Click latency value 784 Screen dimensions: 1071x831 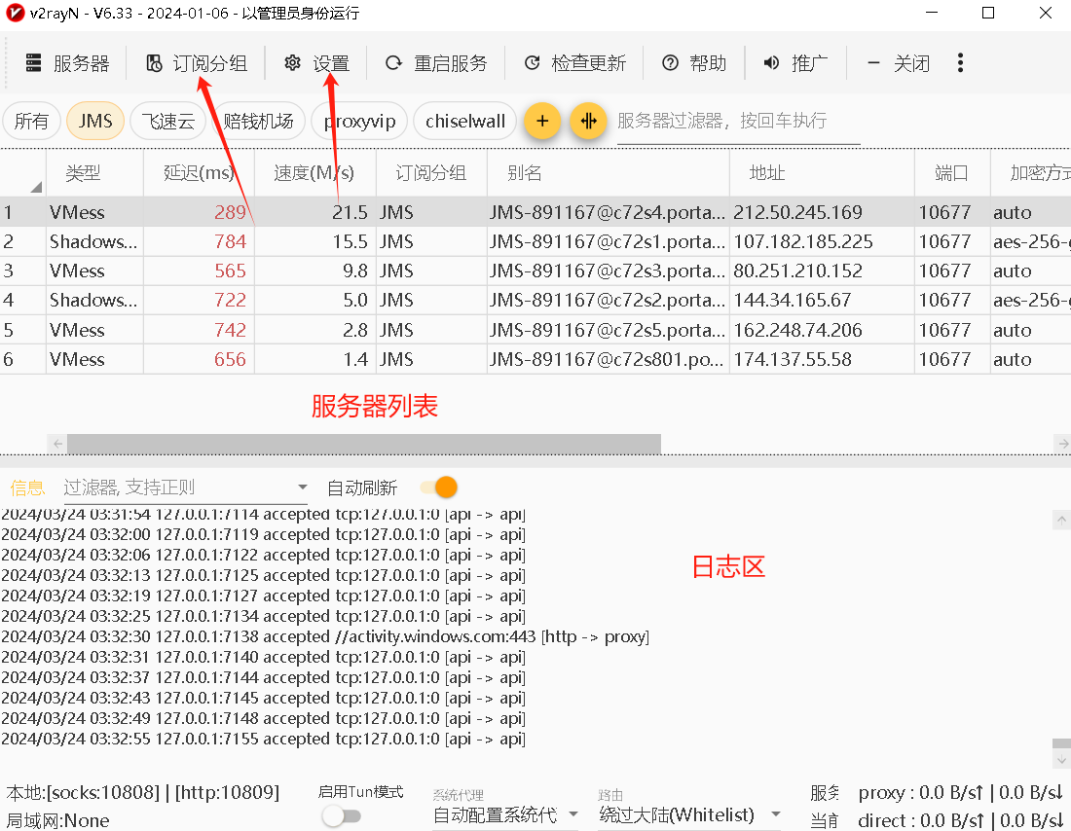pos(230,241)
